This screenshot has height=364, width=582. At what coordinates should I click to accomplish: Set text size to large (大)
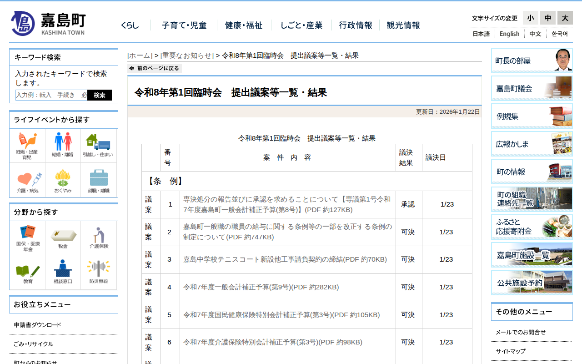coord(565,18)
